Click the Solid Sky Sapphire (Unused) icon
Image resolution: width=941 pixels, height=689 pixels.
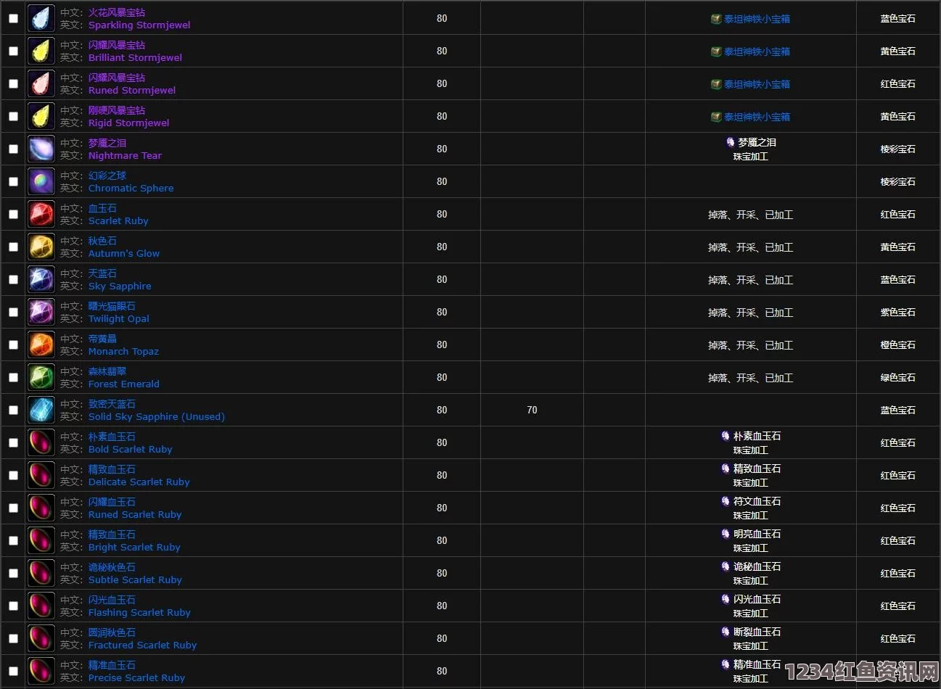[41, 410]
